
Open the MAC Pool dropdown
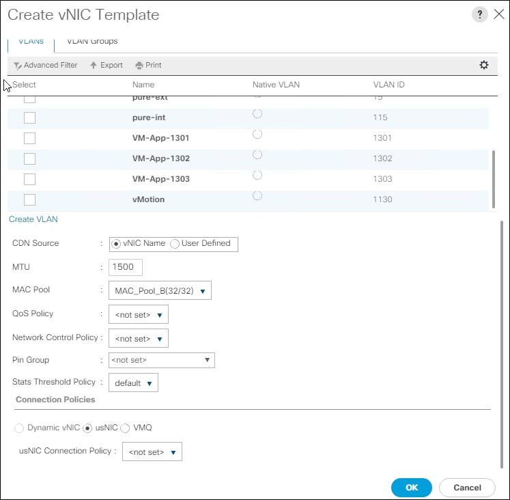tap(160, 291)
